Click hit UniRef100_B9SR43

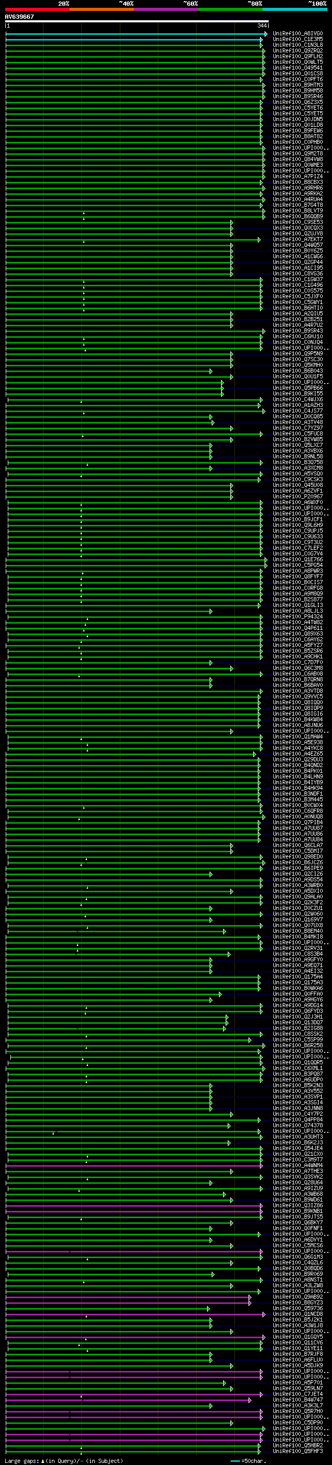(298, 331)
